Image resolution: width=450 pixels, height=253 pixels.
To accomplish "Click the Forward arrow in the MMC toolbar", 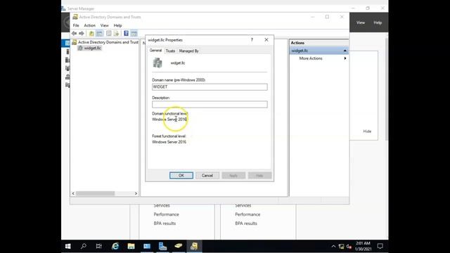I will click(x=82, y=34).
